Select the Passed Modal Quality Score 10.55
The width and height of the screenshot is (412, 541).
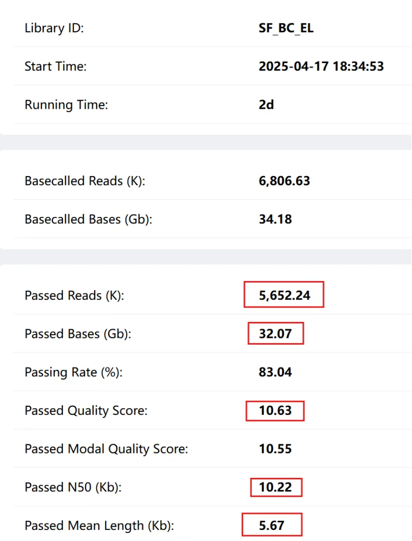click(x=275, y=449)
